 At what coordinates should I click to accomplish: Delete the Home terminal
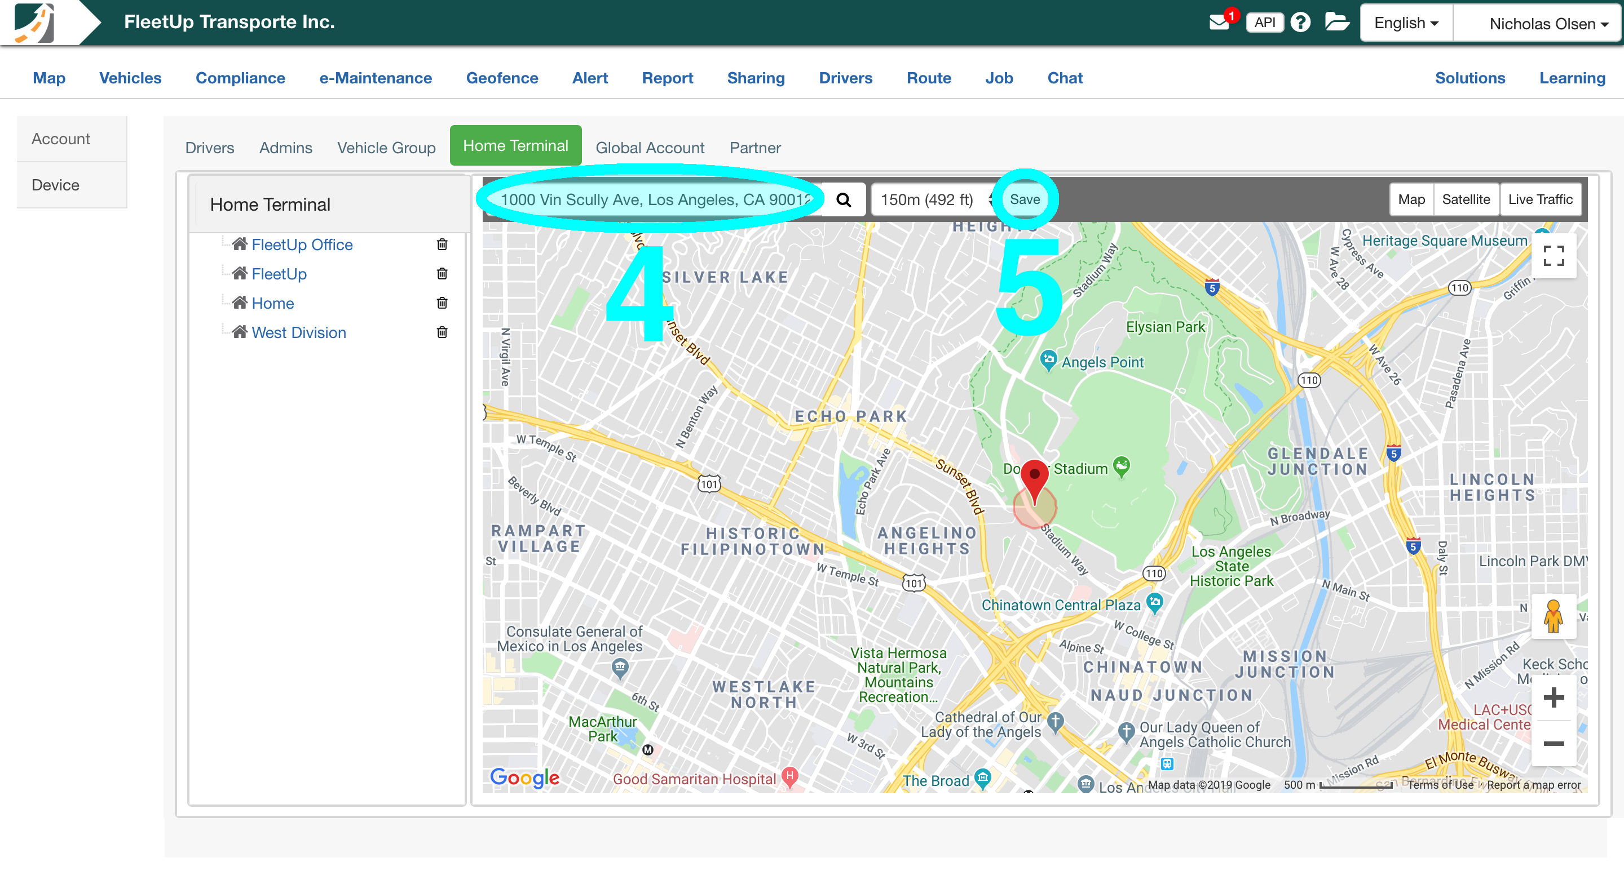coord(442,303)
